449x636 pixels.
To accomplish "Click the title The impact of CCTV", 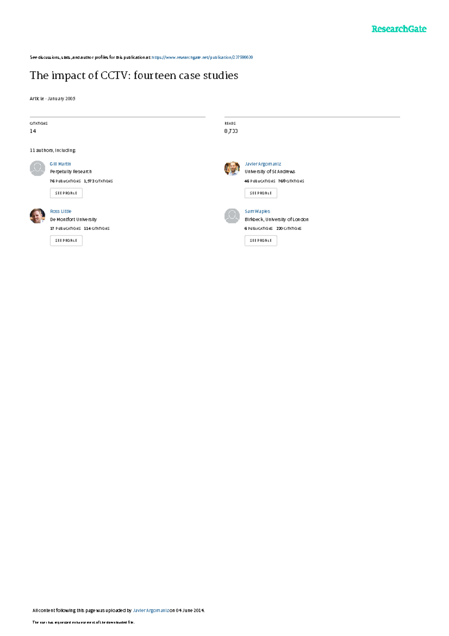I will [134, 75].
